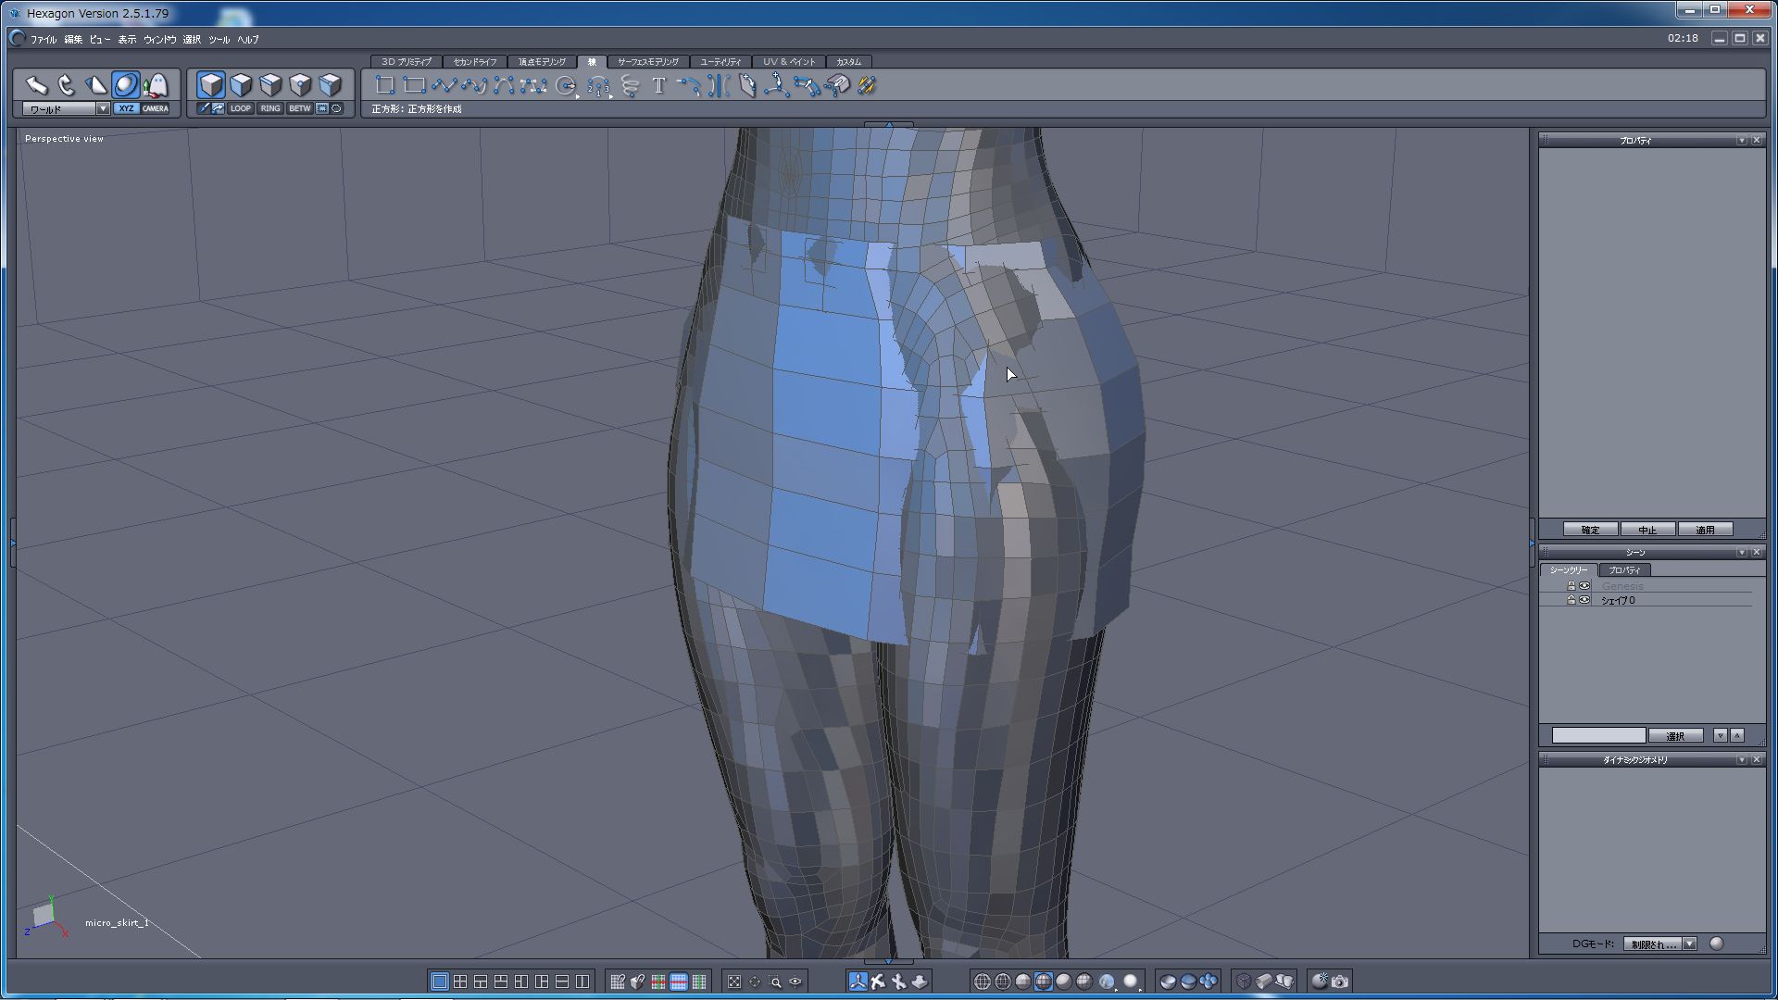Click the 確定 button
Viewport: 1778px width, 1000px height.
pyautogui.click(x=1590, y=530)
